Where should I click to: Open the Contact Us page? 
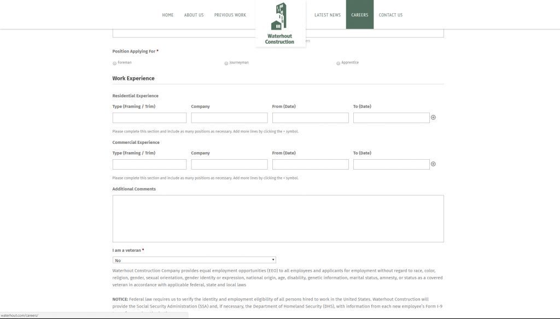click(390, 15)
